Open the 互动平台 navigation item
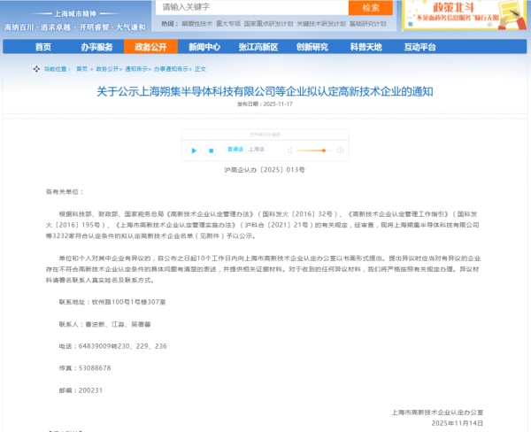 click(419, 46)
